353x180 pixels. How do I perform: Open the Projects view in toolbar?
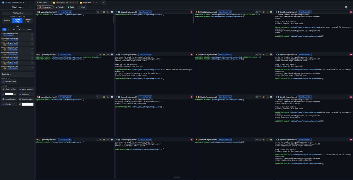(59, 7)
